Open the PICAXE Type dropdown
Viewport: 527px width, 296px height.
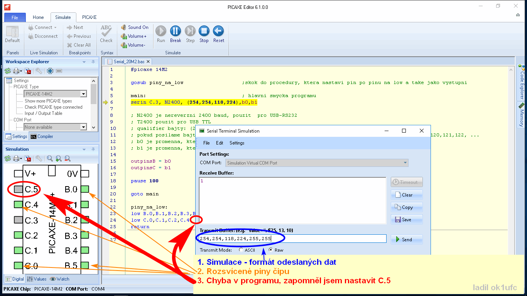pos(83,94)
